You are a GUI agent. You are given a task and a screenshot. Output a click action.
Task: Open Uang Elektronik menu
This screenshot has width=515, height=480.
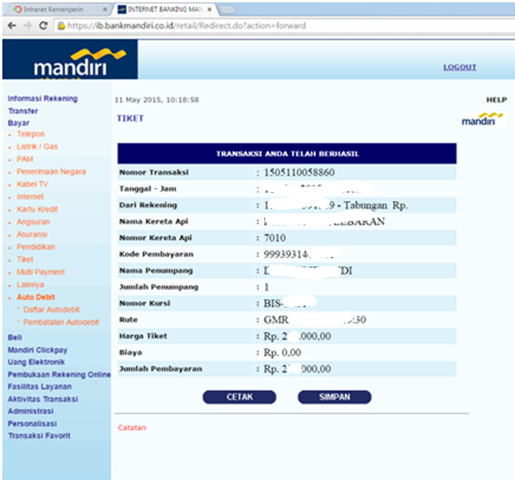(36, 362)
